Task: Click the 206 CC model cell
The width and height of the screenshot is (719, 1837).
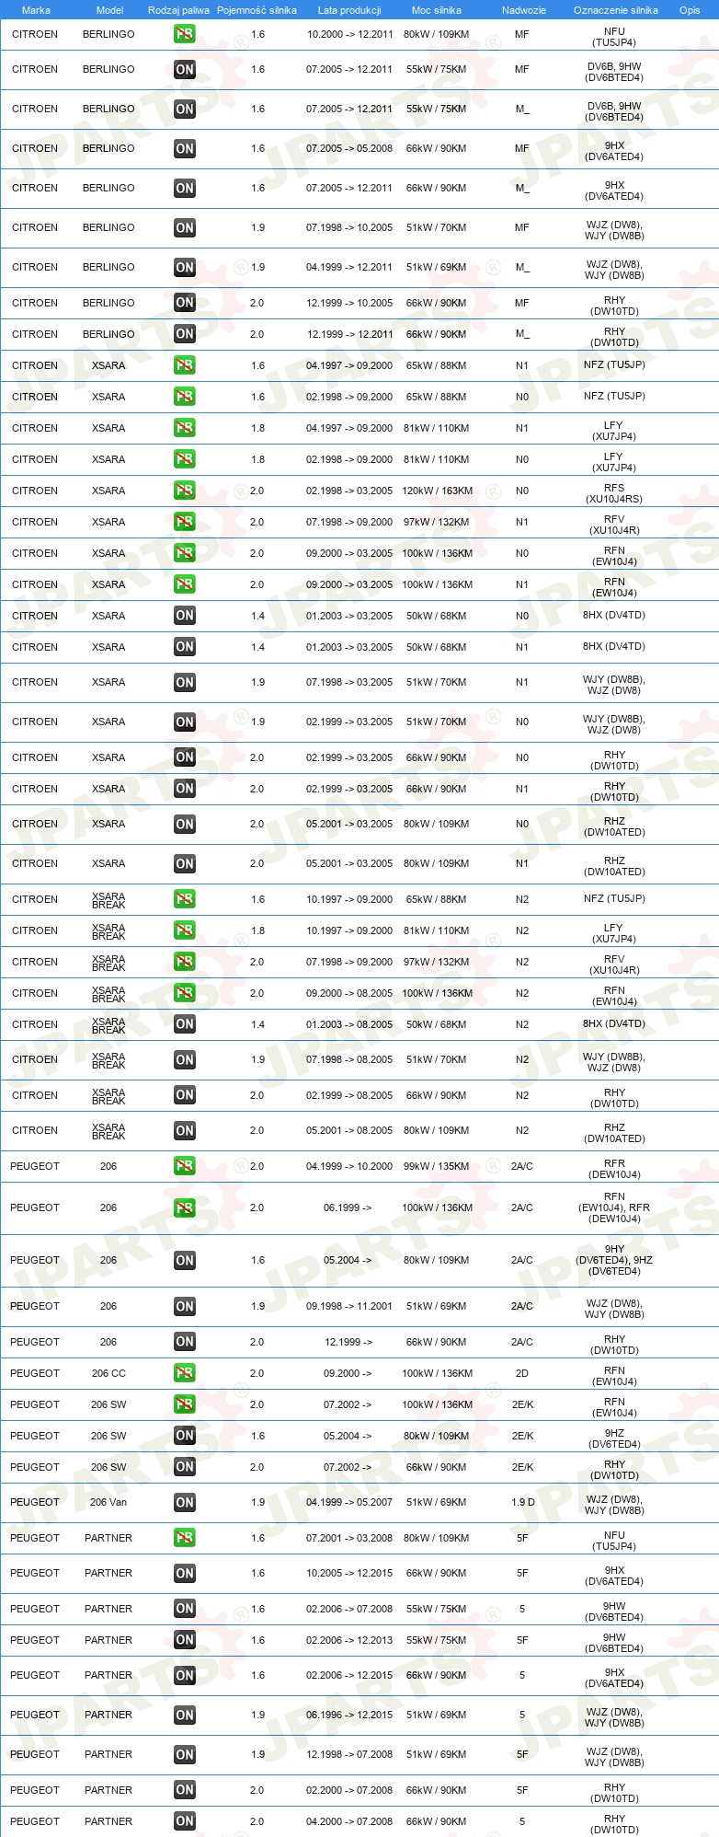Action: click(108, 1373)
